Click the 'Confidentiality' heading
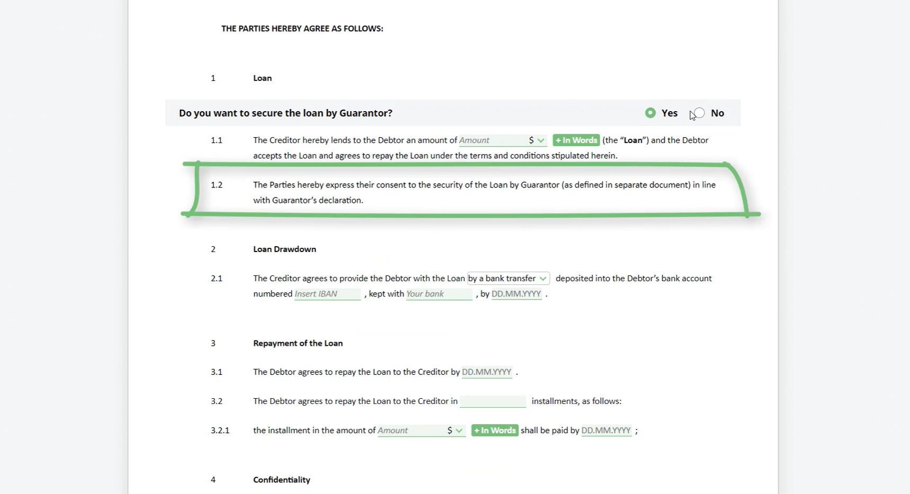Image resolution: width=910 pixels, height=494 pixels. click(282, 480)
